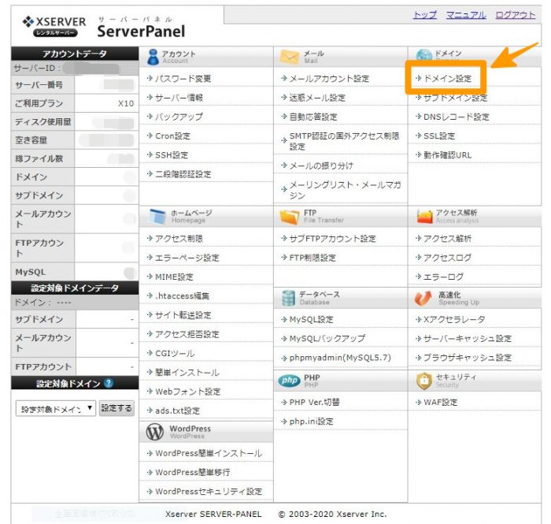Open アクセスログ

pos(447,258)
